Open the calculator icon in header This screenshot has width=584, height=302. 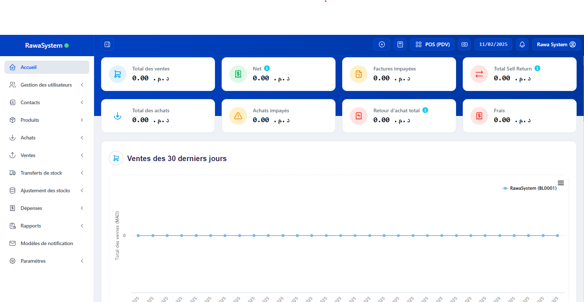coord(400,44)
